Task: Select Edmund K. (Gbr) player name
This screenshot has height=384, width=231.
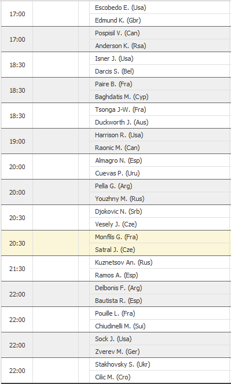Action: [118, 20]
